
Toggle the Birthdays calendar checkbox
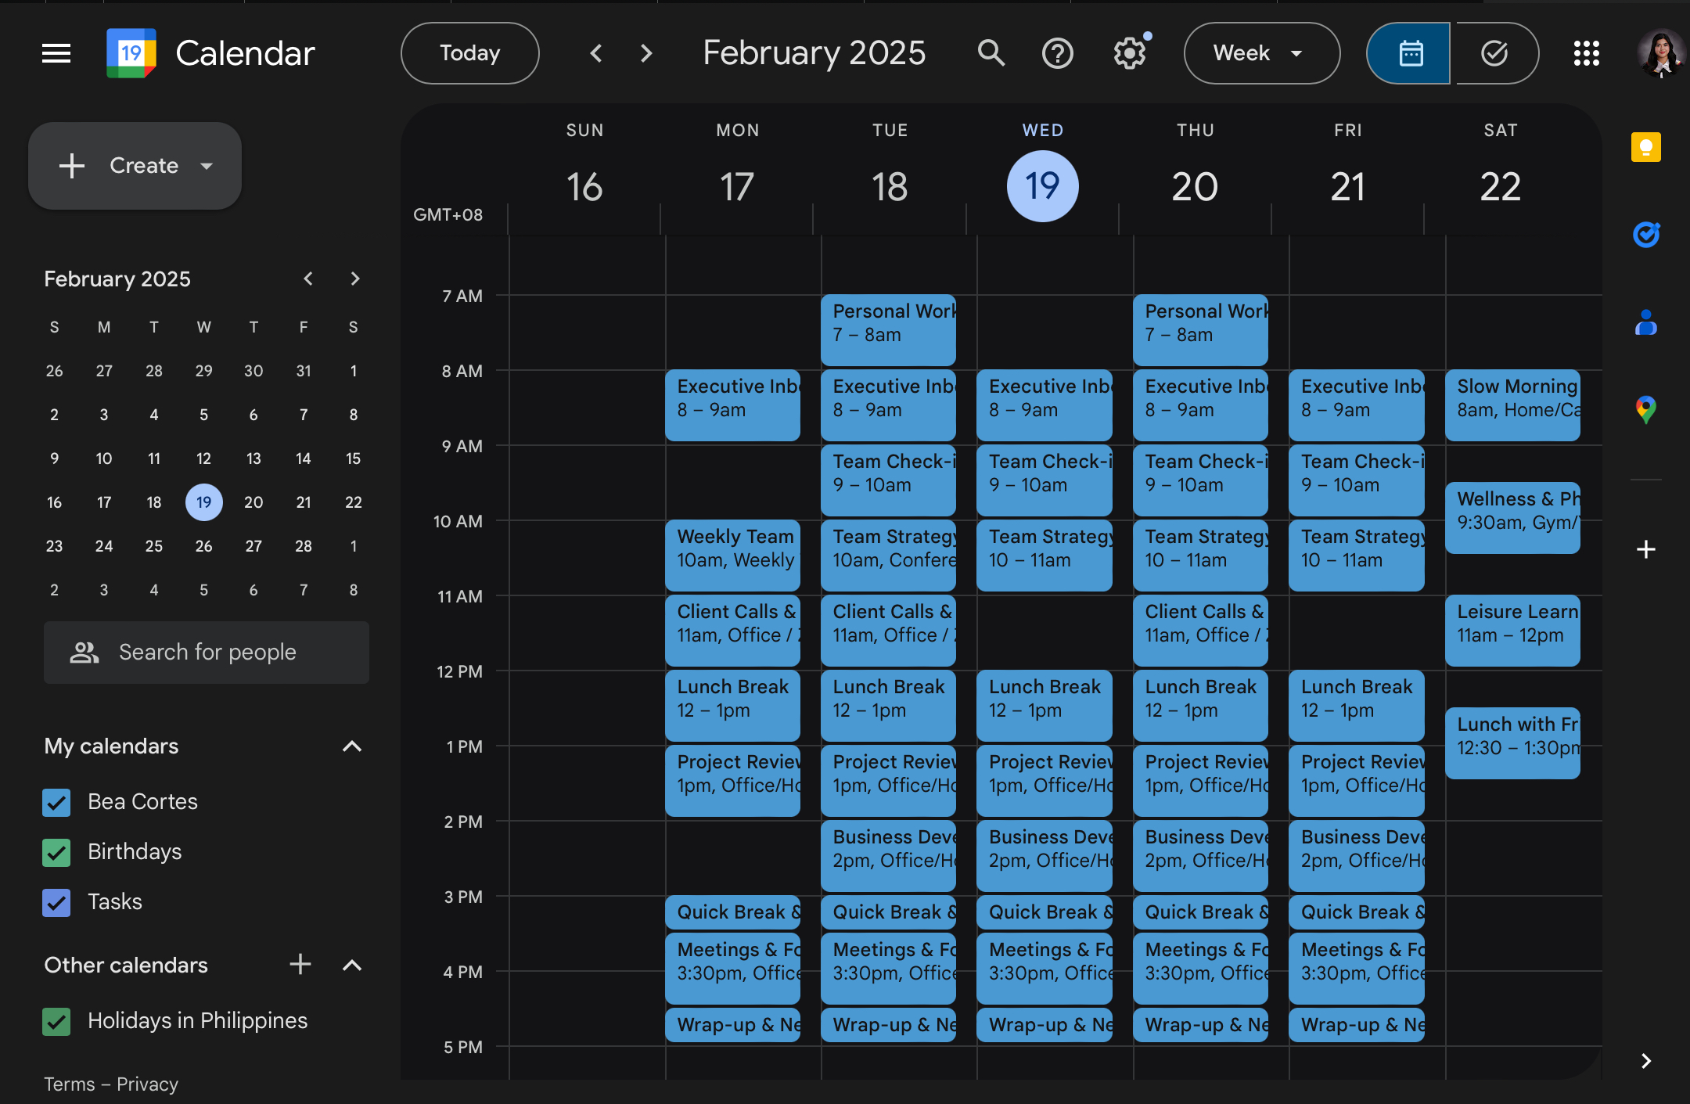point(56,852)
